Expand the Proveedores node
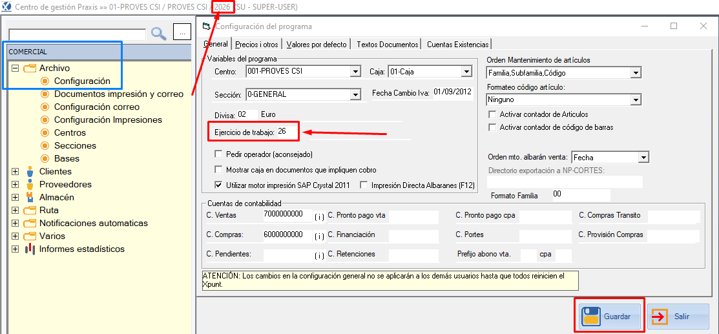Image resolution: width=719 pixels, height=334 pixels. 15,184
